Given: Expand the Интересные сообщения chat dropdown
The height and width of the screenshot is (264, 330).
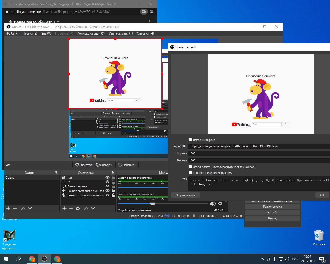Looking at the screenshot, I should [34, 21].
